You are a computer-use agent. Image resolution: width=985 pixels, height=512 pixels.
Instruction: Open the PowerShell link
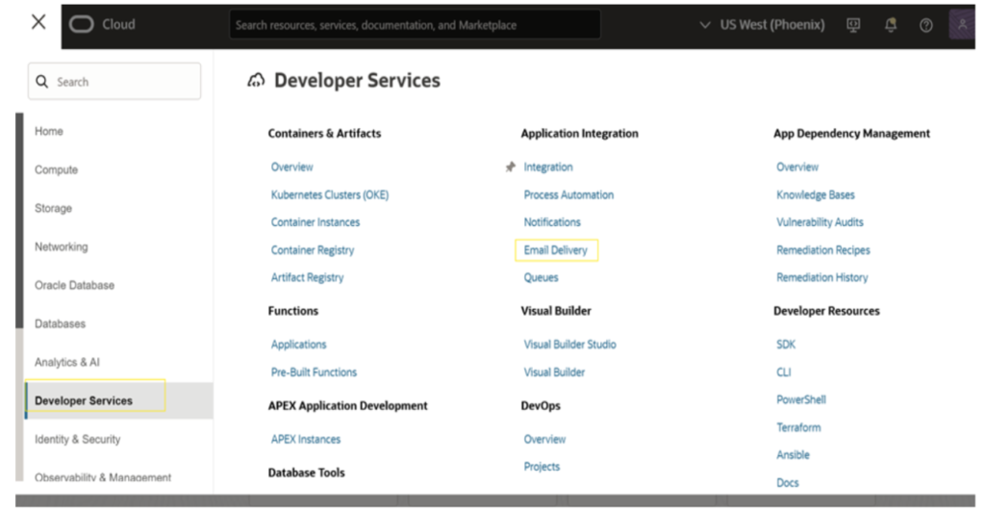click(801, 399)
